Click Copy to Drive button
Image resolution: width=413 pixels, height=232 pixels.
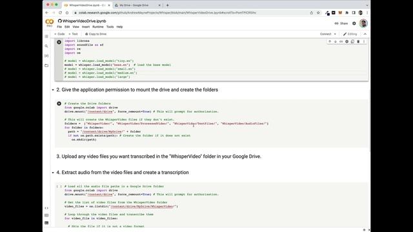click(x=96, y=34)
